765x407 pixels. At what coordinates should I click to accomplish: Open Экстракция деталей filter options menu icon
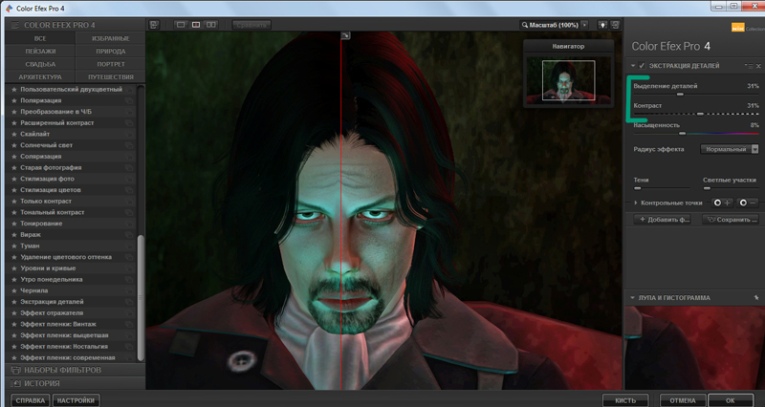(749, 66)
